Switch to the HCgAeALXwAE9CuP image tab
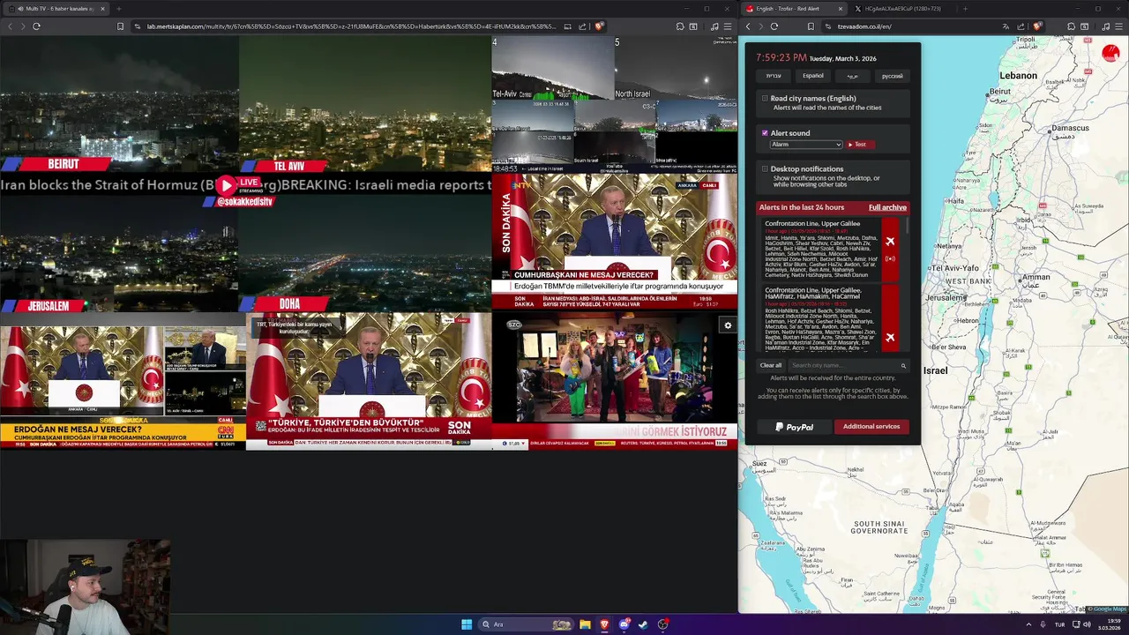This screenshot has height=635, width=1129. [901, 9]
